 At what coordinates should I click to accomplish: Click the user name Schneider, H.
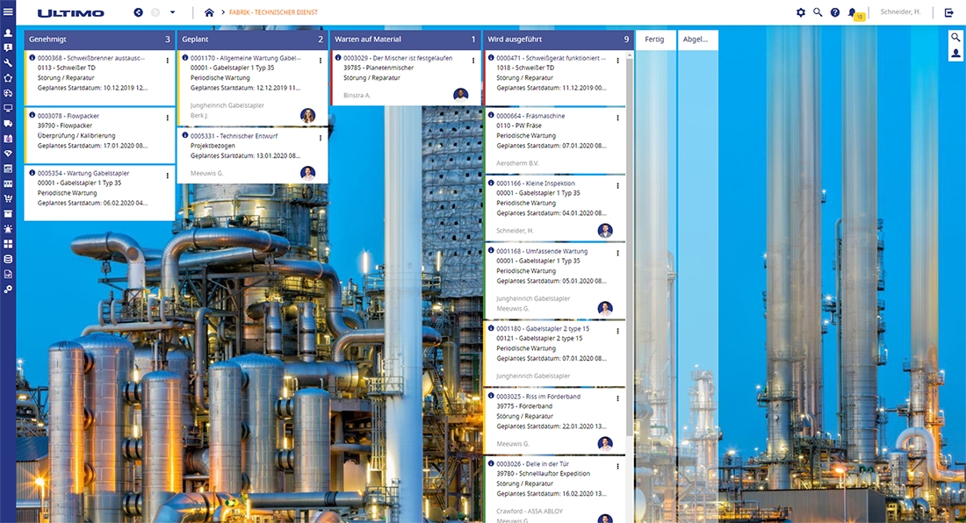[900, 11]
